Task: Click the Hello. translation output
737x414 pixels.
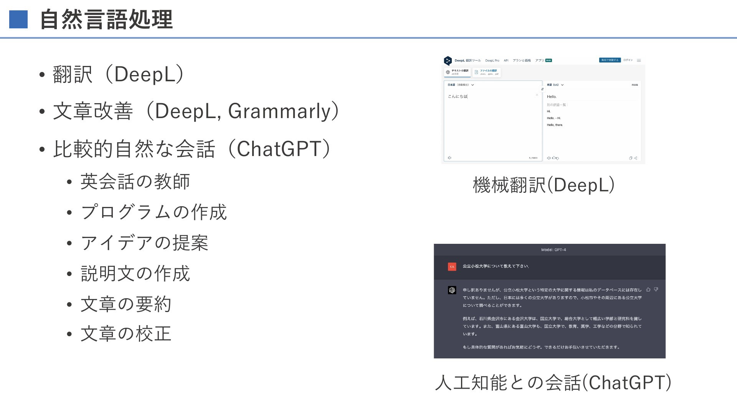Action: pyautogui.click(x=552, y=97)
